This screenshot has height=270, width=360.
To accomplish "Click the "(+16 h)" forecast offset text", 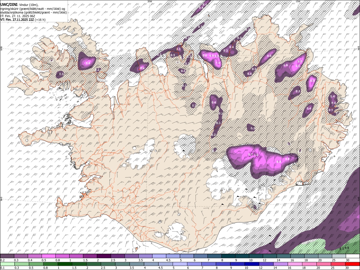I will (x=40, y=20).
